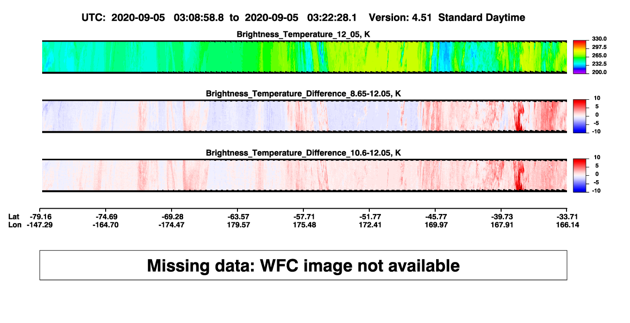The width and height of the screenshot is (630, 323).
Task: Click the Lon axis label
Action: (15, 225)
